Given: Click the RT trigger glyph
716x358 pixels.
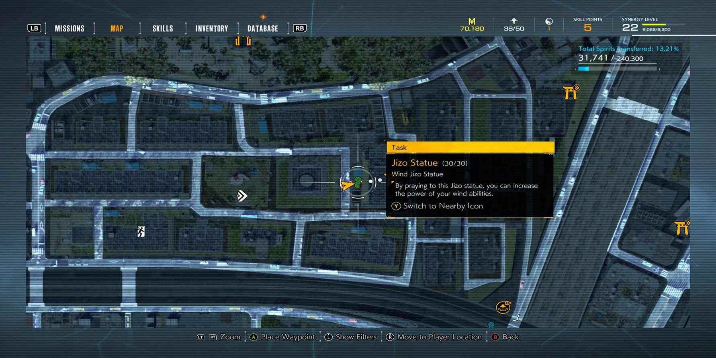Looking at the screenshot, I should [x=213, y=337].
